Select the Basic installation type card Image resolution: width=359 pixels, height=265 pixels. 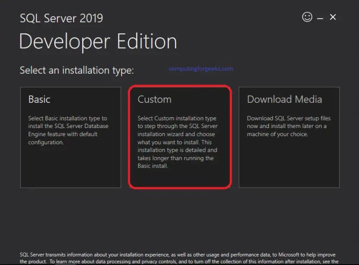pos(70,137)
